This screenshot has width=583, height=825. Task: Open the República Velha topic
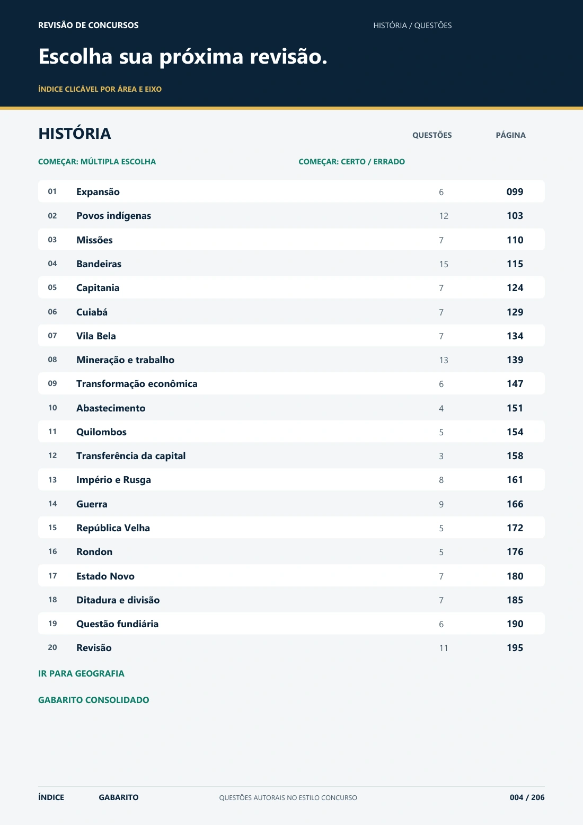[x=291, y=528]
